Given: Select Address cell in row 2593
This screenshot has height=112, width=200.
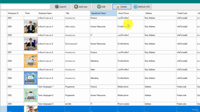Looking at the screenshot, I should [160, 104].
